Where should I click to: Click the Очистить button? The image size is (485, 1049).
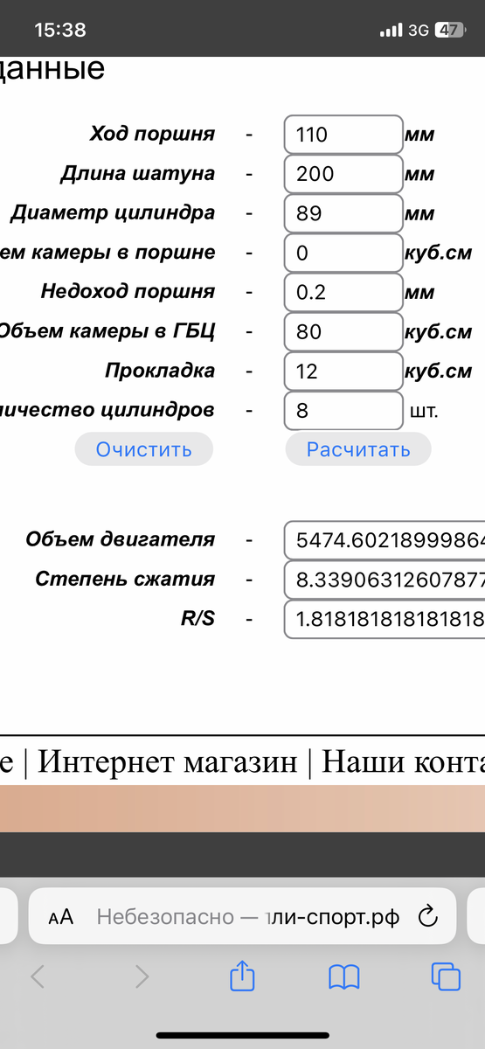144,449
